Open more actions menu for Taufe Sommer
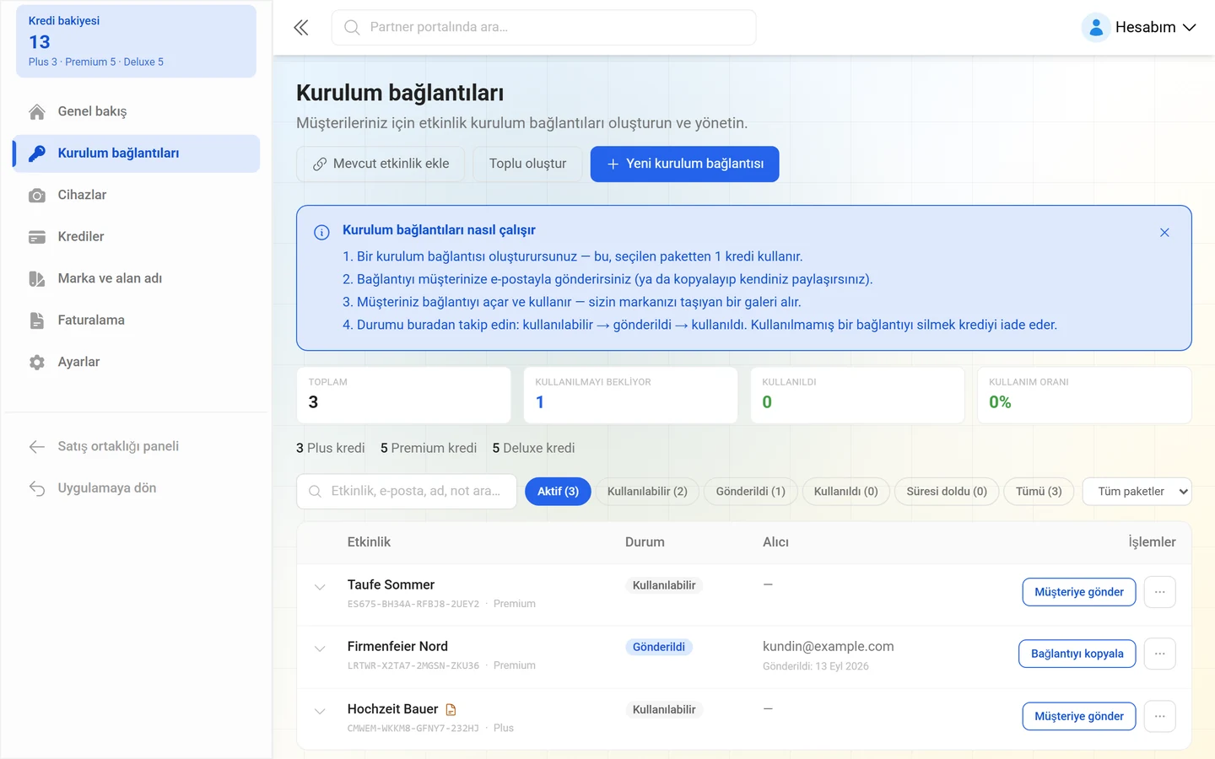Viewport: 1215px width, 759px height. (1160, 592)
